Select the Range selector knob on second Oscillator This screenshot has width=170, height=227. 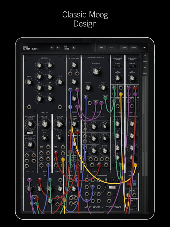coord(59,138)
